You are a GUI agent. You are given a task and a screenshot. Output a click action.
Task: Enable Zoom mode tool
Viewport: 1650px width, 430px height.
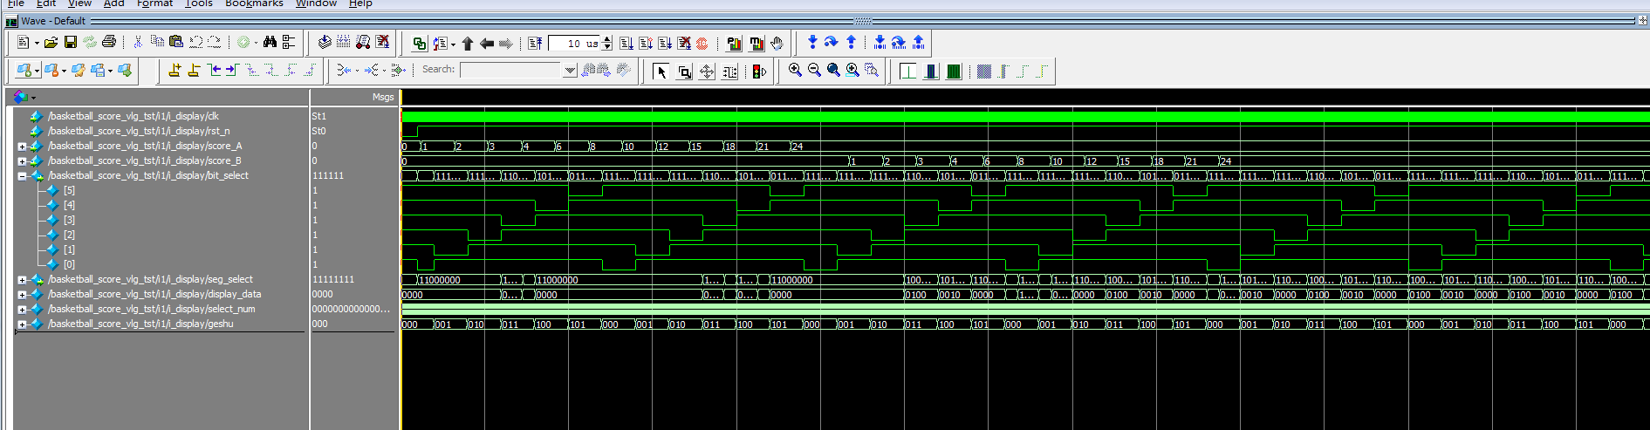tap(684, 72)
